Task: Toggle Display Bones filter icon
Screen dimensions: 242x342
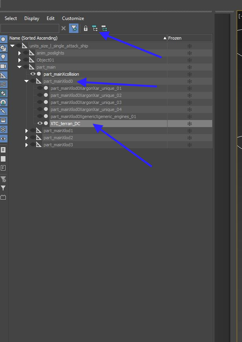Action: point(4,111)
